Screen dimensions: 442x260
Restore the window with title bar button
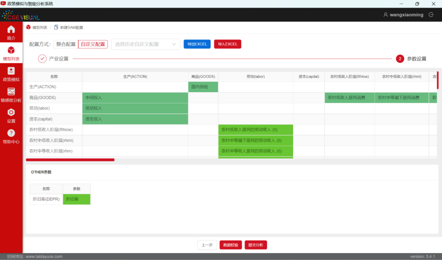pyautogui.click(x=417, y=4)
